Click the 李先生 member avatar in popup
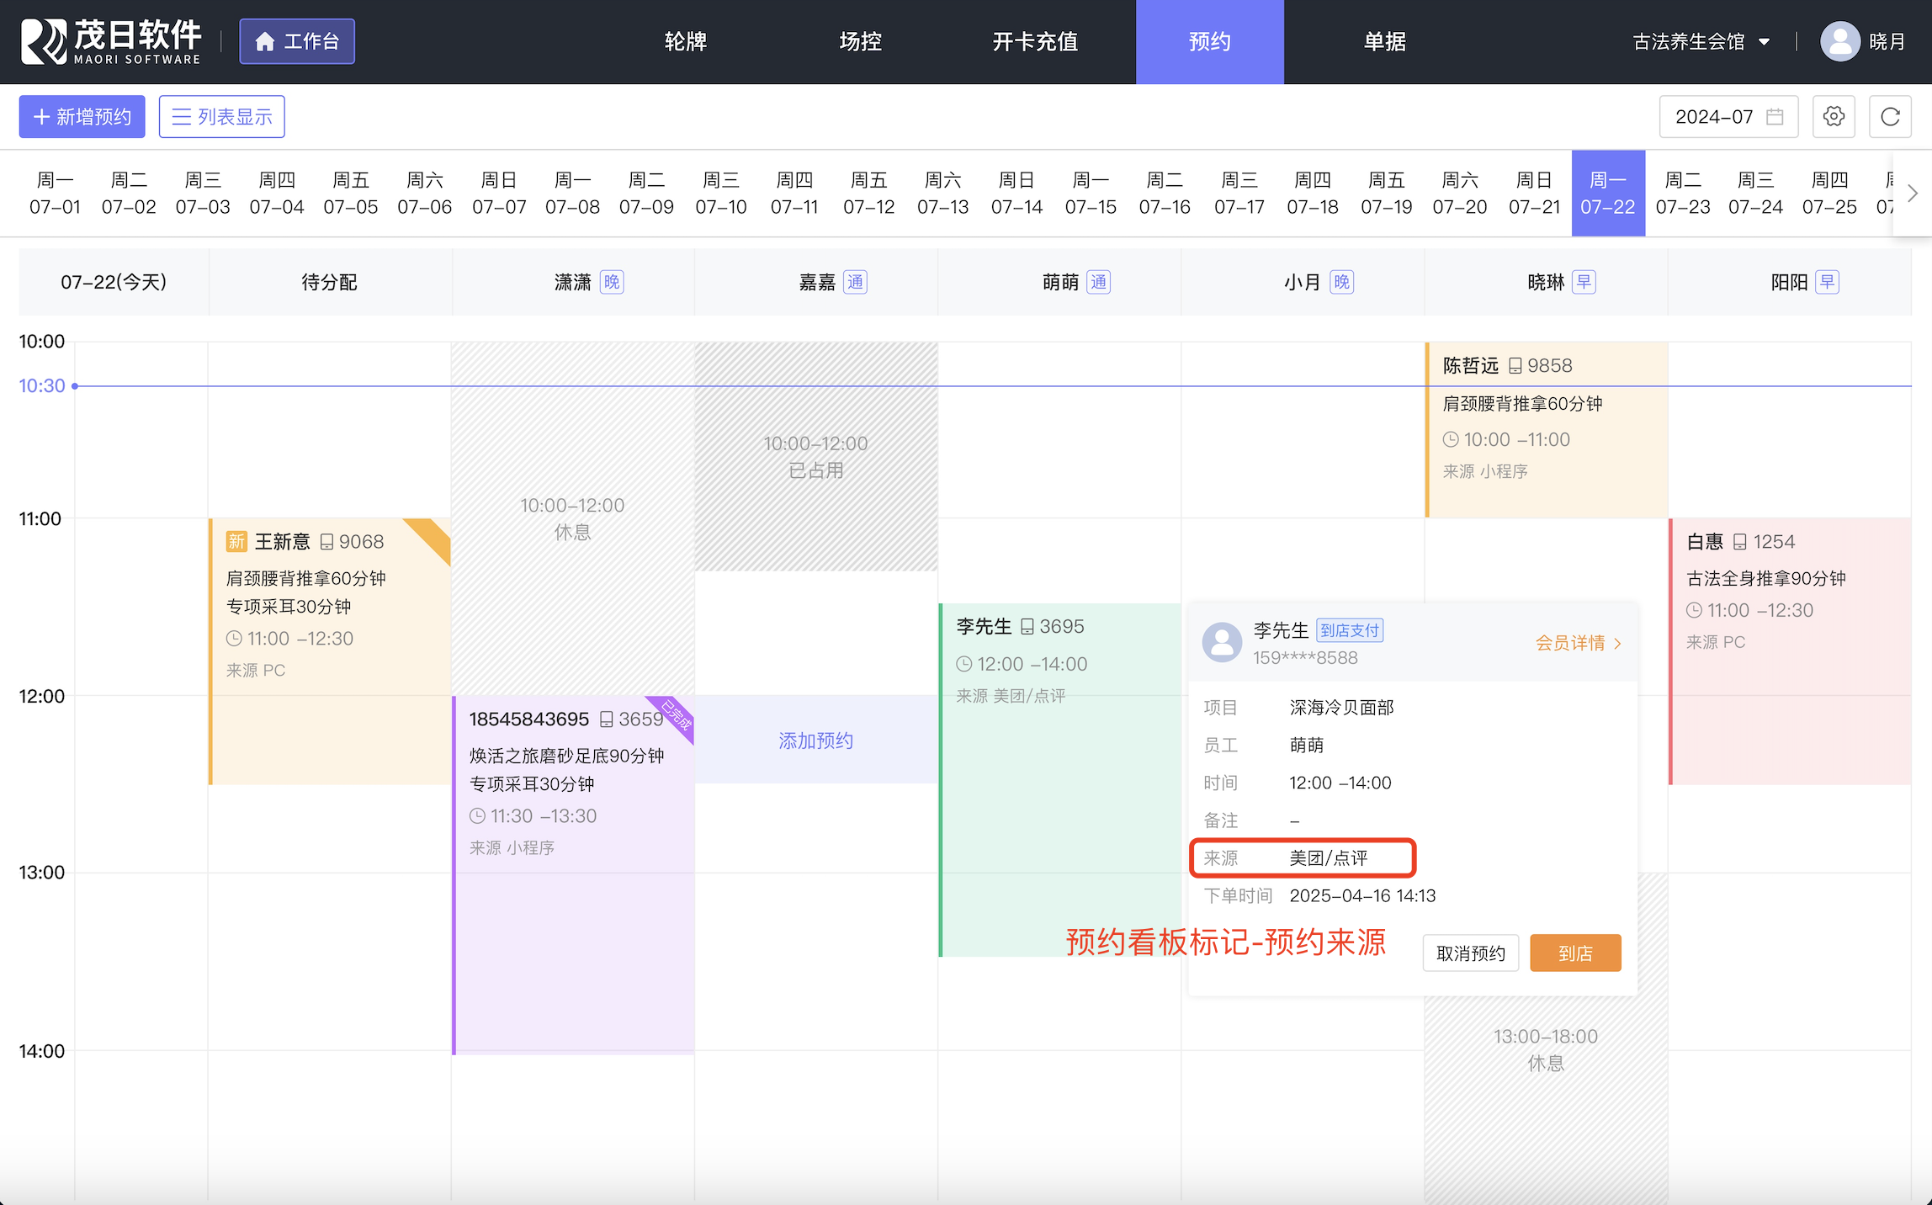Viewport: 1932px width, 1205px height. tap(1222, 643)
